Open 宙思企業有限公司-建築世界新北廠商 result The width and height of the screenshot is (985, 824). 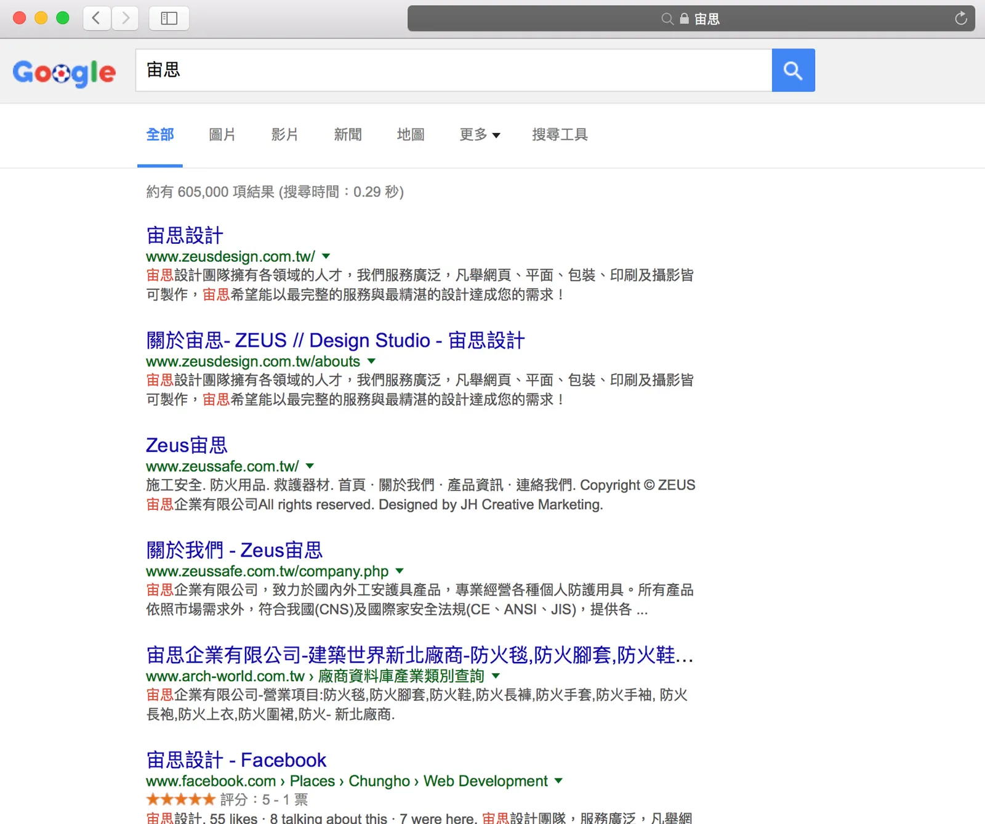(420, 655)
